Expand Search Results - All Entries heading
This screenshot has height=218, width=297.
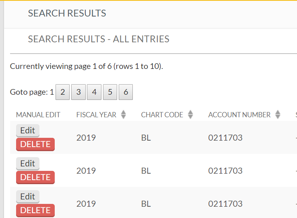coord(99,39)
